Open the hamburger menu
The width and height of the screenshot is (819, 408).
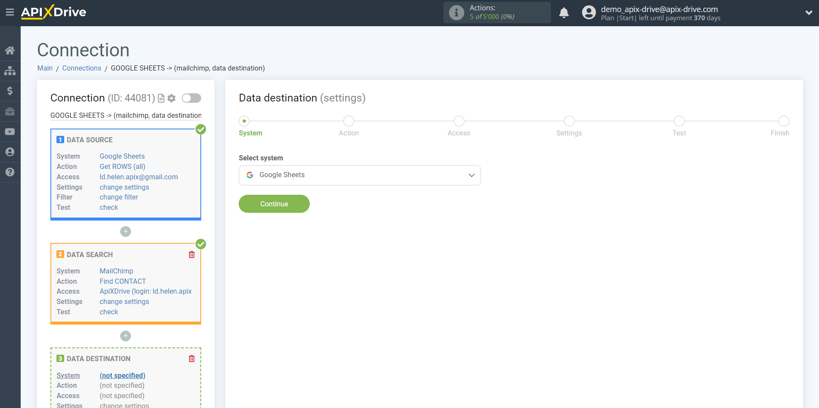click(9, 12)
